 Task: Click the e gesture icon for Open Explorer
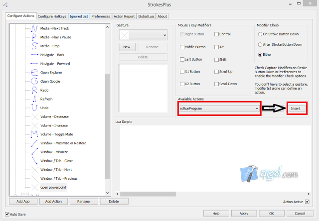[x=34, y=72]
